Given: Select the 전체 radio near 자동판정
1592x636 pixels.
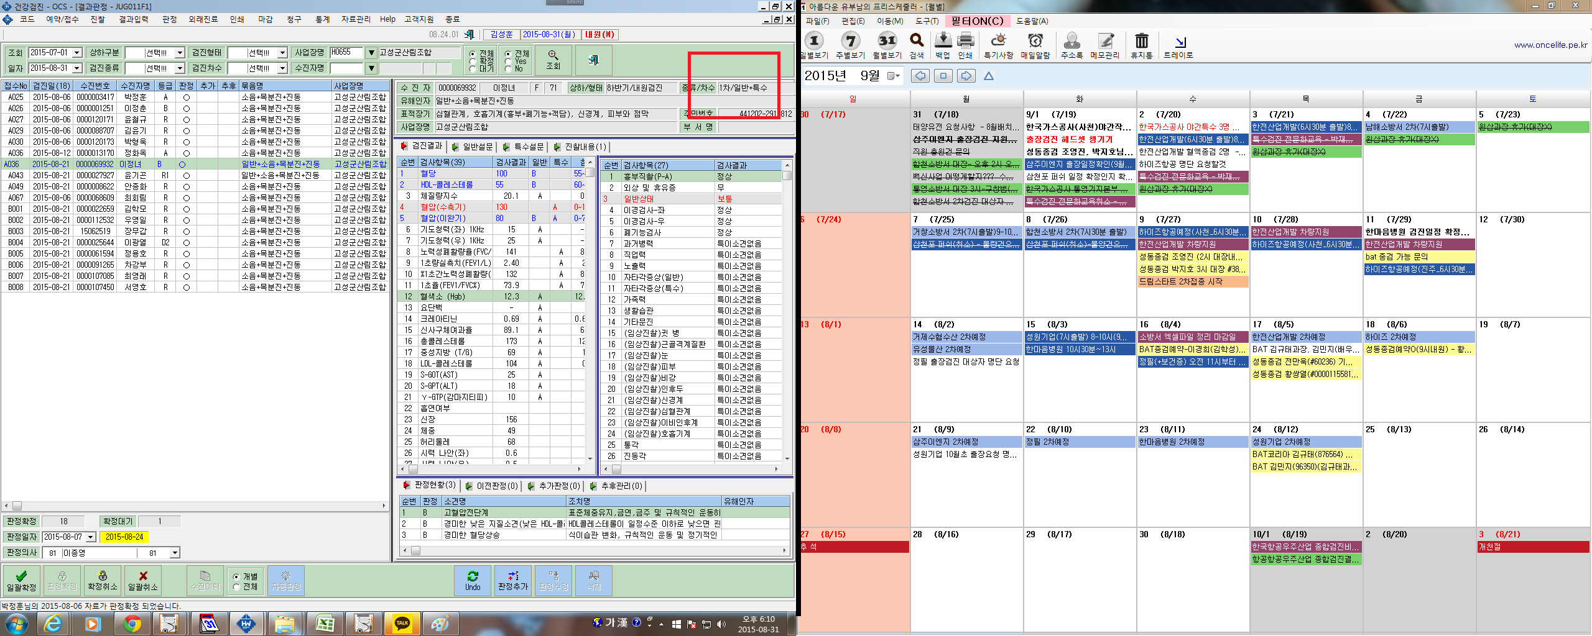Looking at the screenshot, I should (236, 587).
